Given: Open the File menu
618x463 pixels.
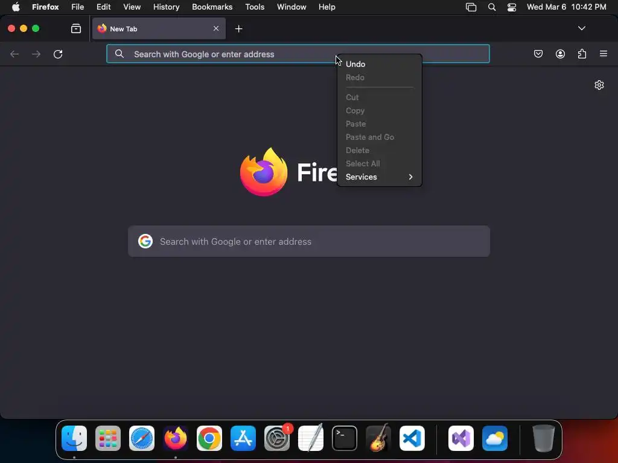Looking at the screenshot, I should click(x=78, y=7).
